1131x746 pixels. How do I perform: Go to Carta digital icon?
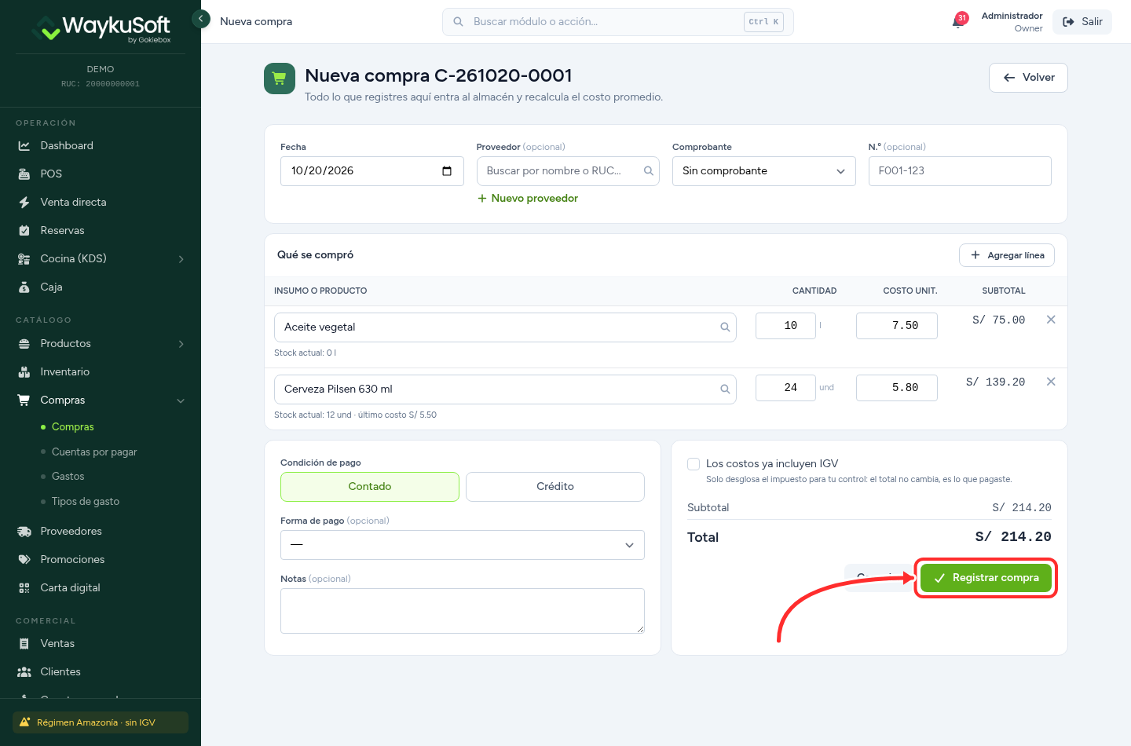coord(24,588)
